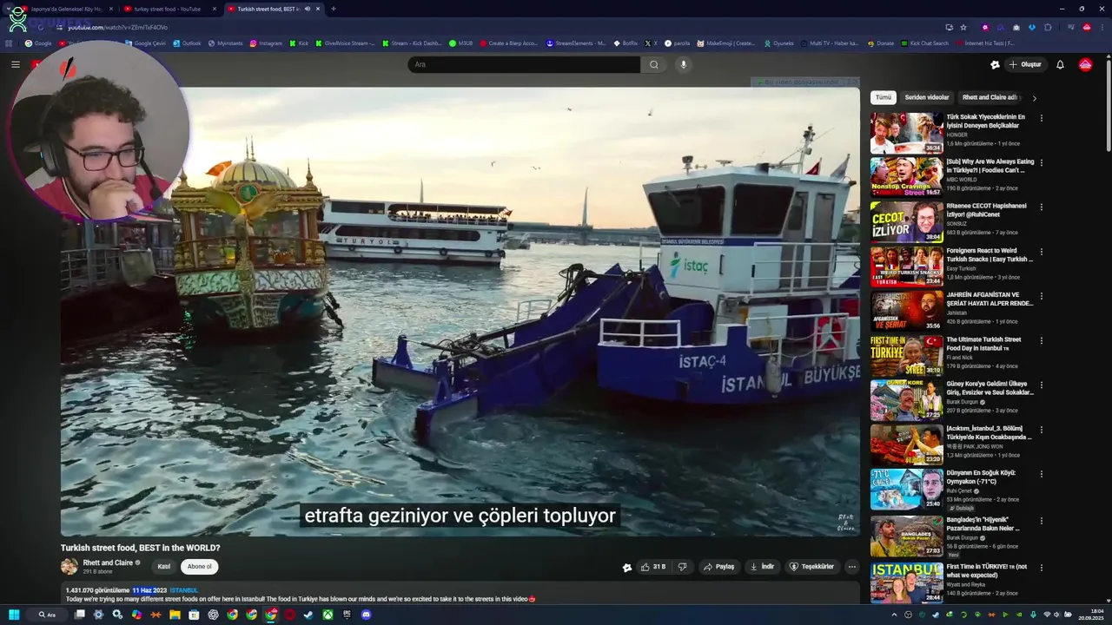Open the Güney Kore'ye Geldim video thumbnail
1112x625 pixels.
click(x=906, y=400)
